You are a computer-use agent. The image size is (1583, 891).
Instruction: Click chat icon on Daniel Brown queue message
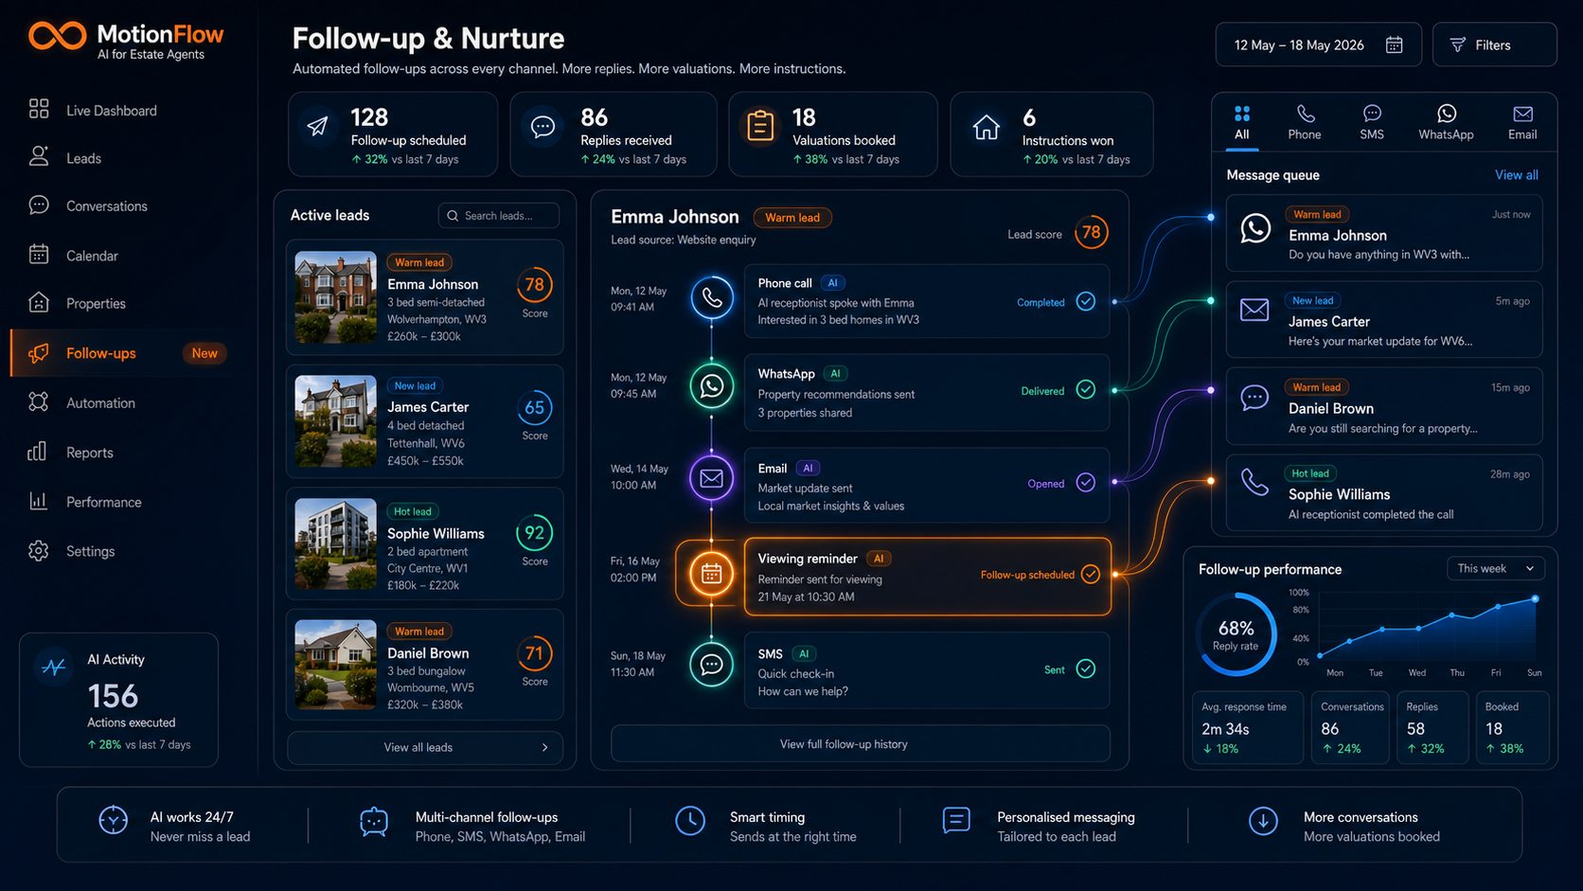(1254, 398)
